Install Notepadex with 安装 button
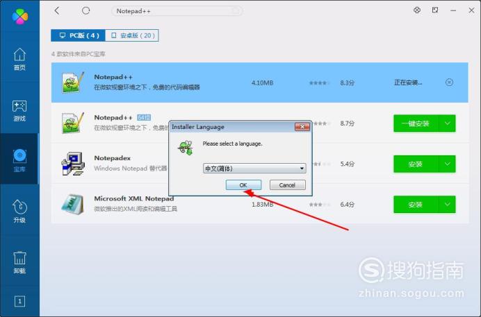481x317 pixels. point(416,164)
